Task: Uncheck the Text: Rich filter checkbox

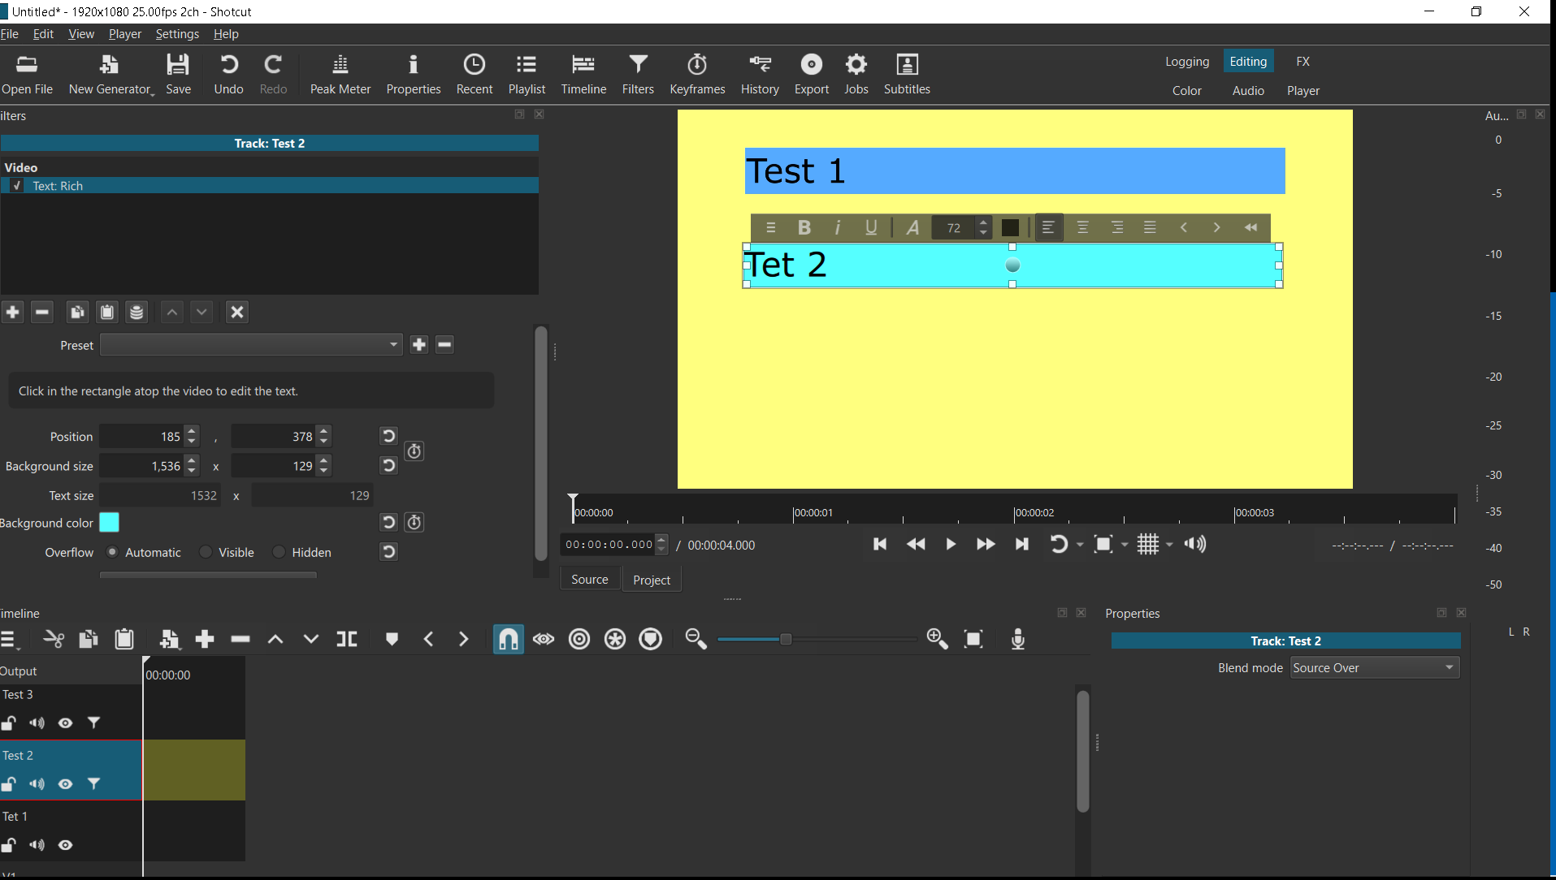Action: coord(17,186)
